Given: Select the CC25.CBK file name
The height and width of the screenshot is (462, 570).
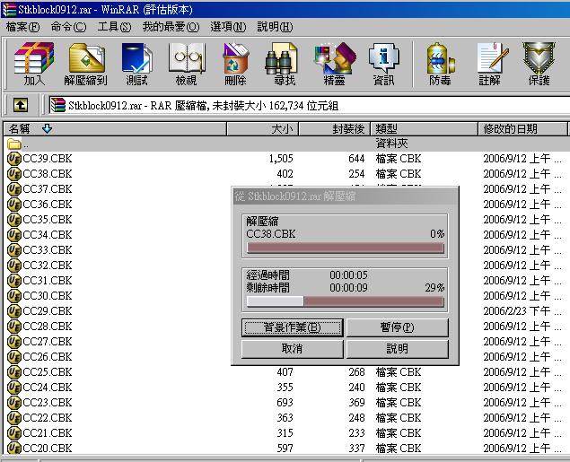Looking at the screenshot, I should click(x=48, y=372).
